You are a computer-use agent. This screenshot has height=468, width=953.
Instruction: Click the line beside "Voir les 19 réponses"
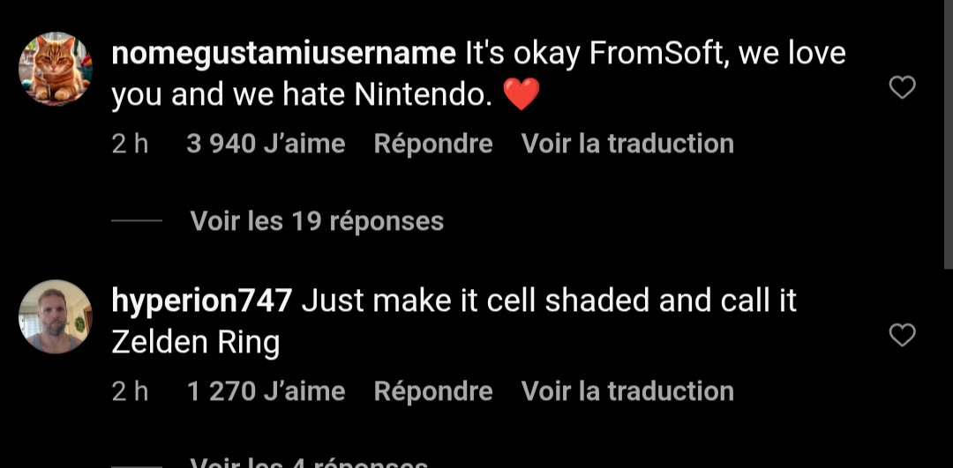pos(137,220)
